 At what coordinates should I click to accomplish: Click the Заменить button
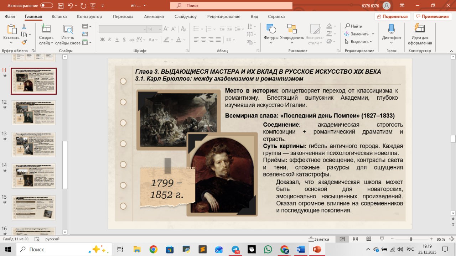click(x=357, y=34)
